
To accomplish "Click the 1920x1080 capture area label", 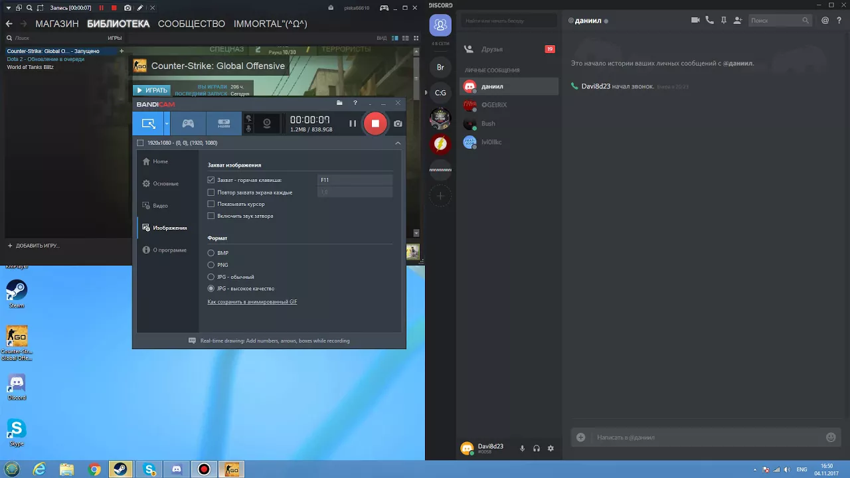I will pyautogui.click(x=182, y=143).
